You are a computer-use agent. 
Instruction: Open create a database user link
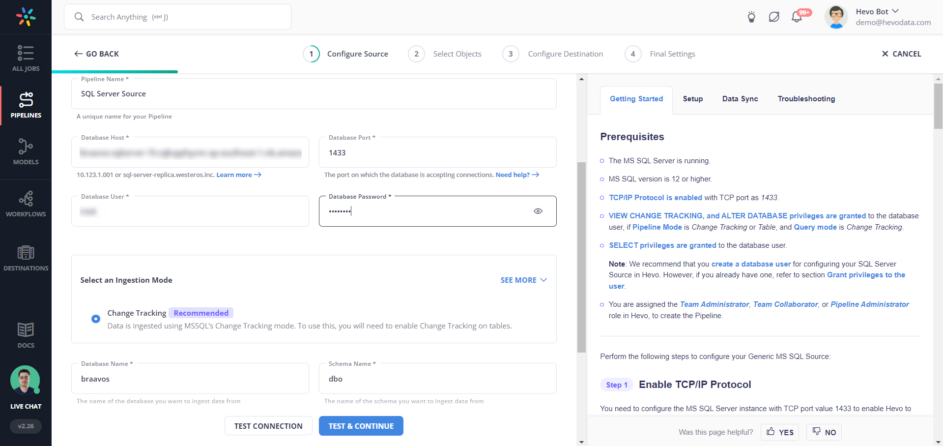pos(751,264)
